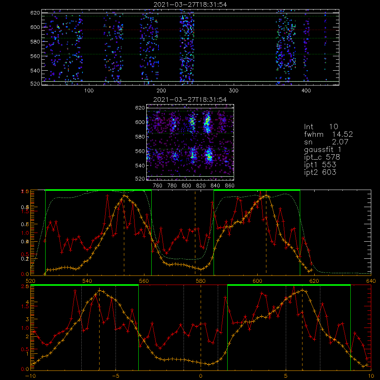
Task: Click thick green bar spanning 585-615 in profile plot
Action: (257, 190)
